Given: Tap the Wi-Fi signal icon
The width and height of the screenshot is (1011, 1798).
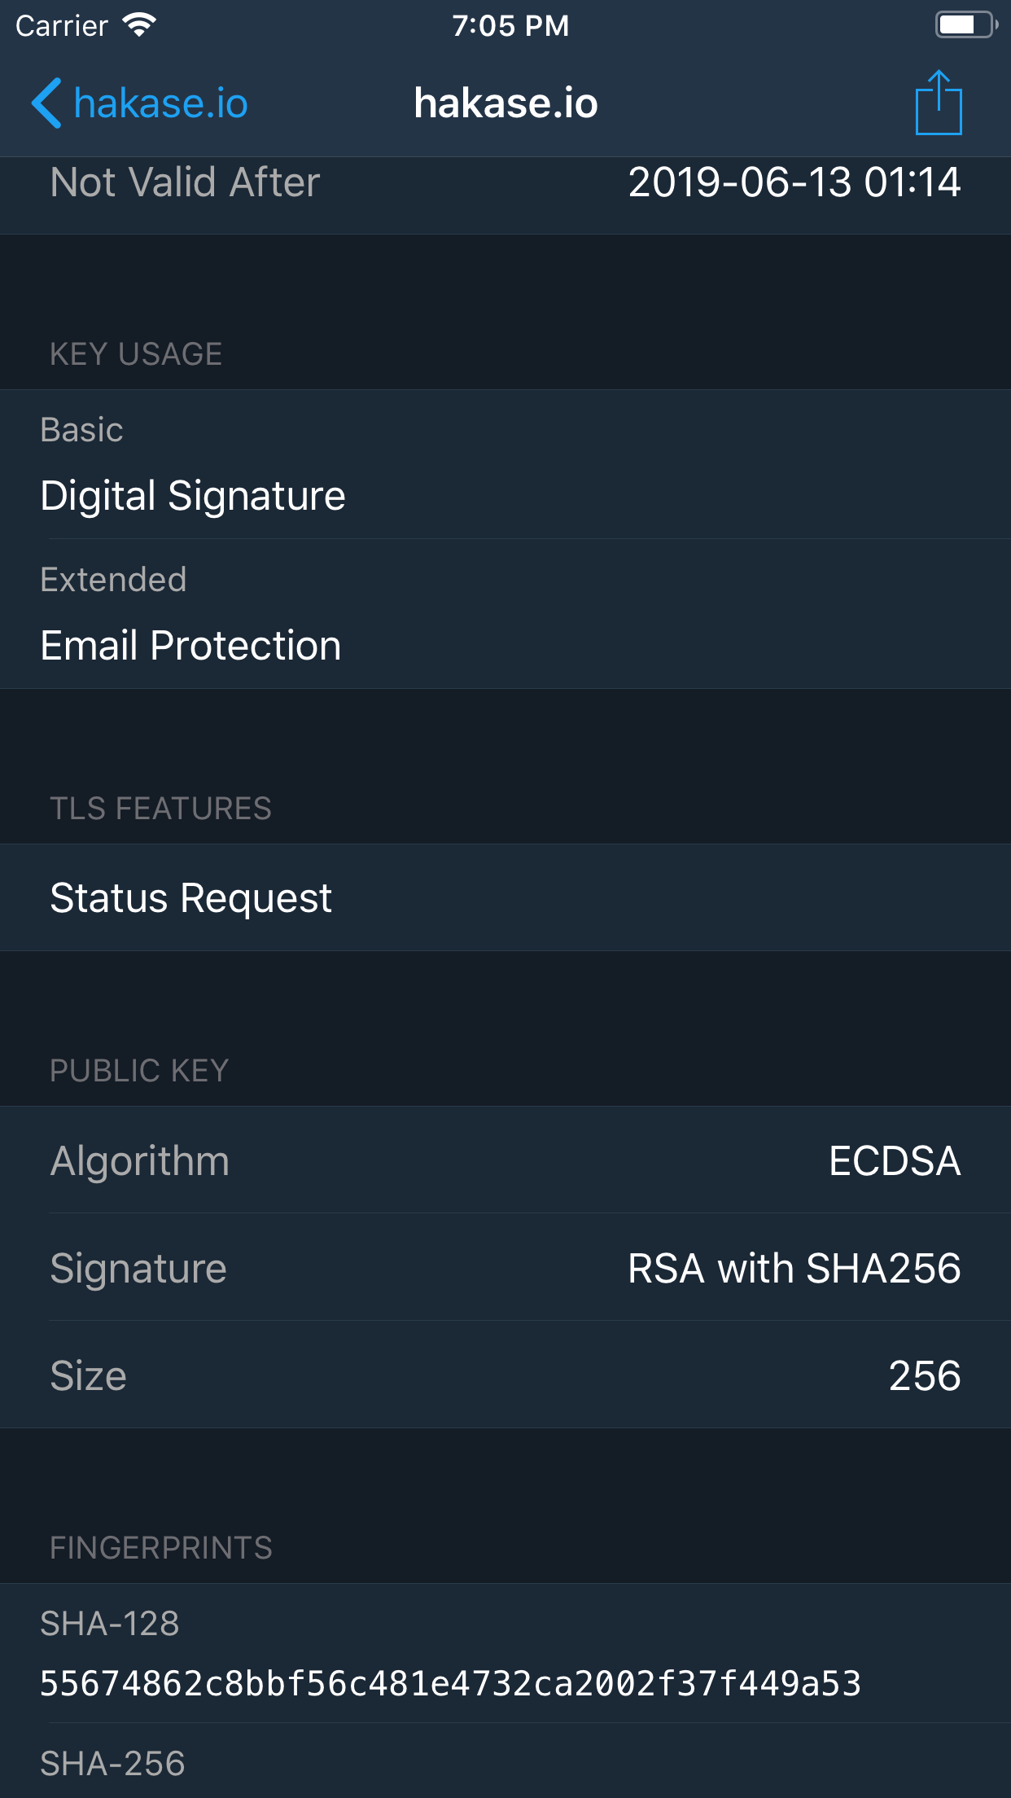Looking at the screenshot, I should 140,24.
